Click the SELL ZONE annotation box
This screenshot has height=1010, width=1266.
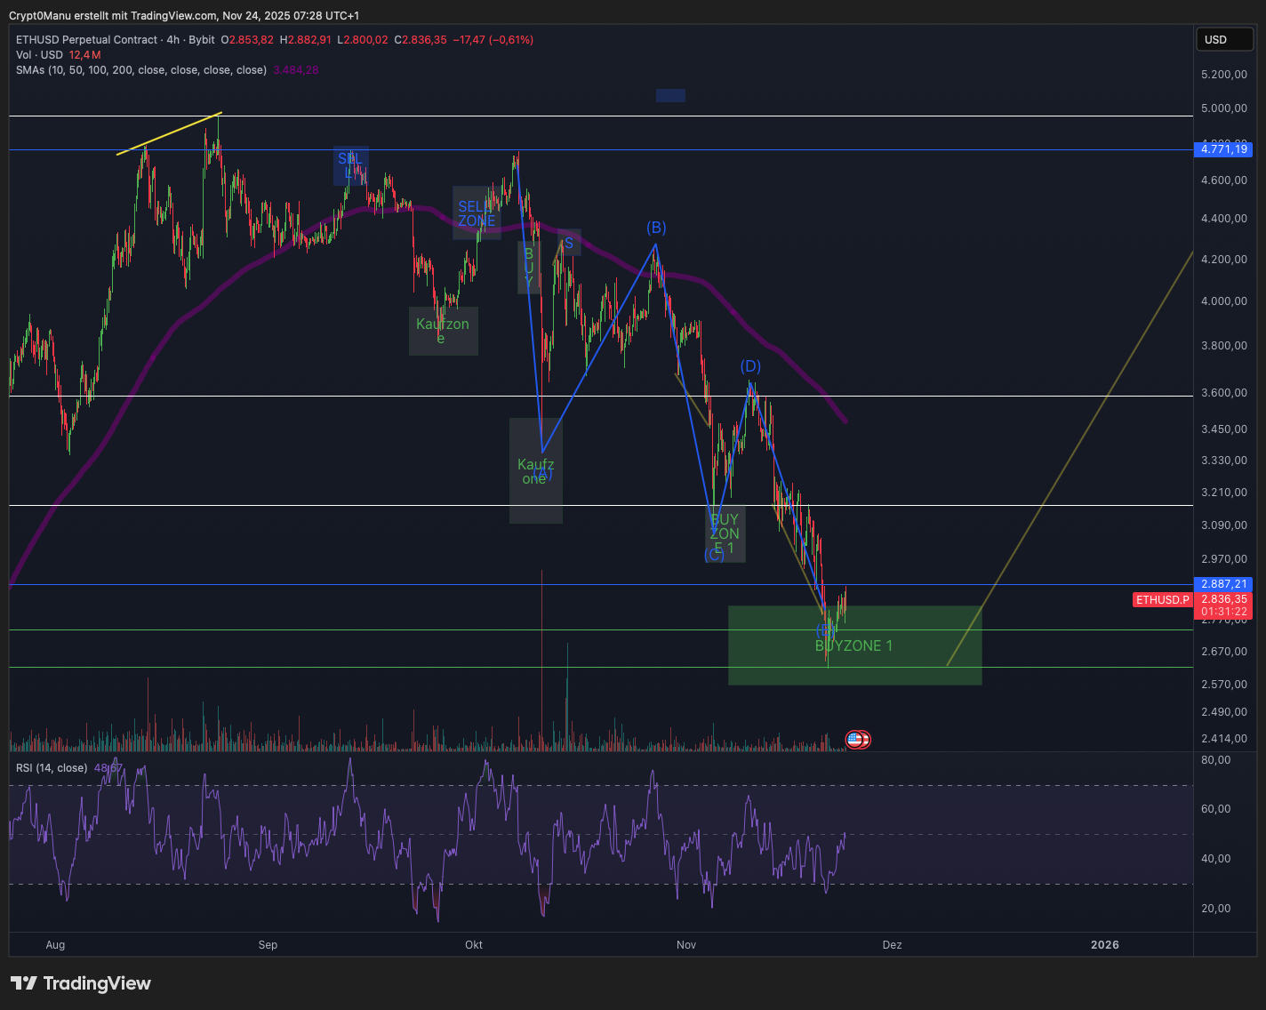pyautogui.click(x=477, y=213)
